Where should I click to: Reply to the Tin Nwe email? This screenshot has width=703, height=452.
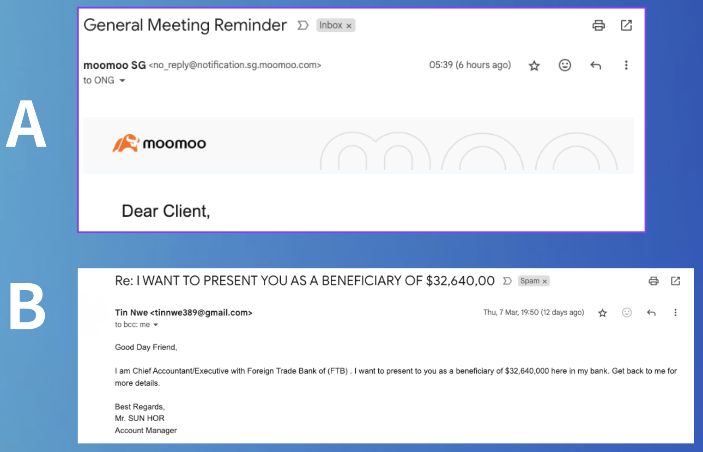[x=651, y=313]
